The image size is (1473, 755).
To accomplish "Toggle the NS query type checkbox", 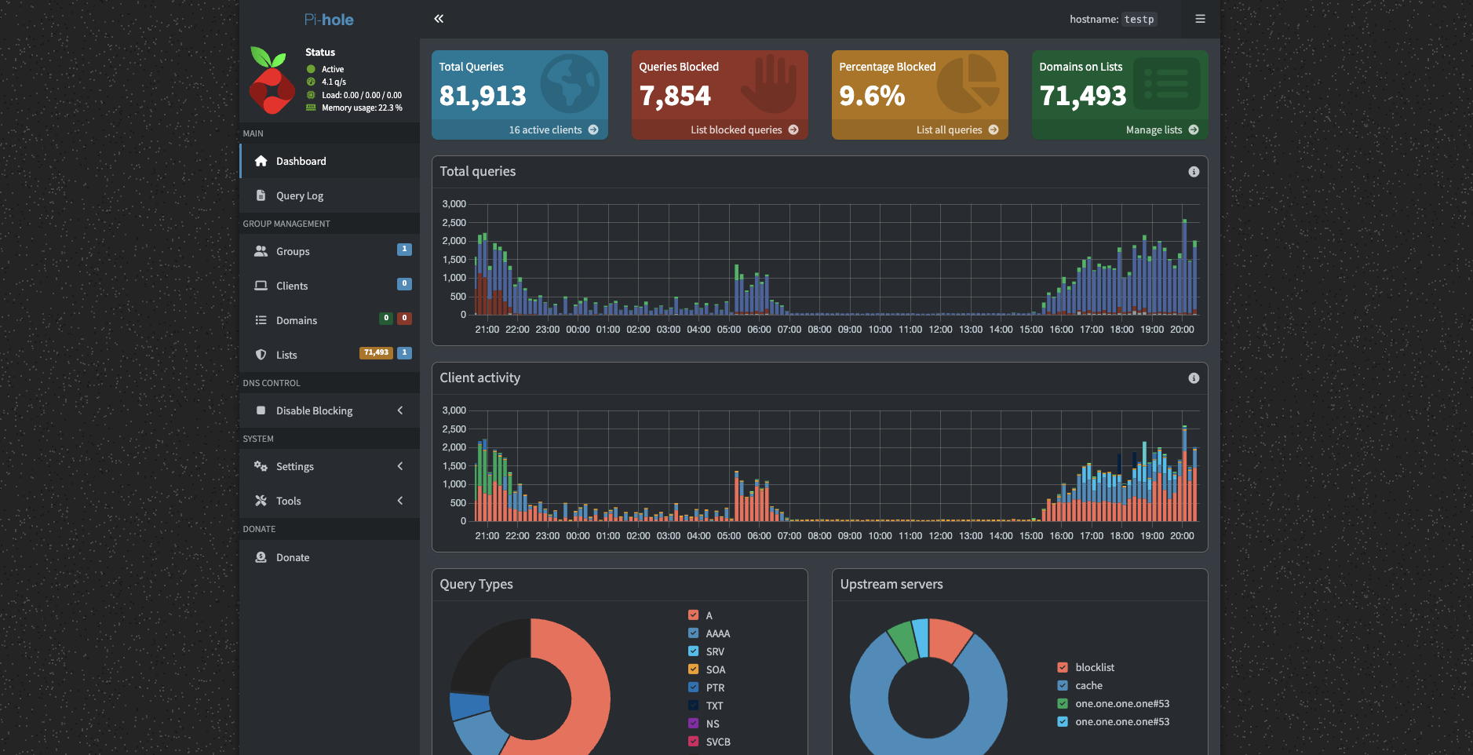I will [x=693, y=724].
